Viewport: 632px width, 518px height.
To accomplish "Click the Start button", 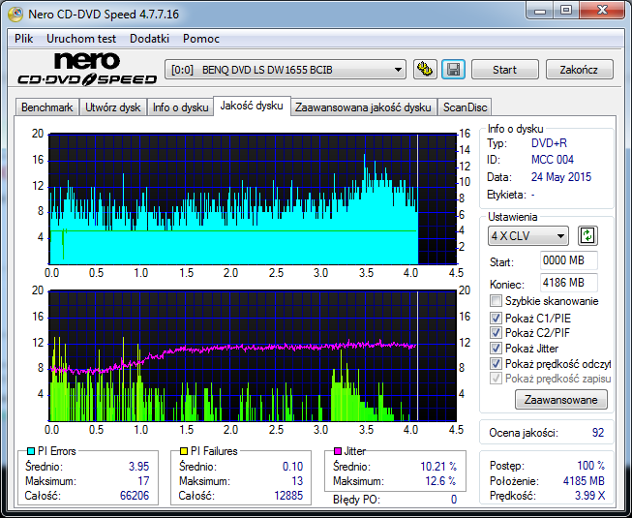I will tap(504, 70).
